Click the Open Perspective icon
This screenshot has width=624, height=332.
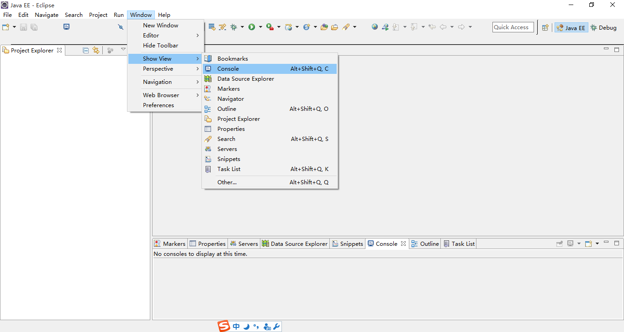pos(545,28)
